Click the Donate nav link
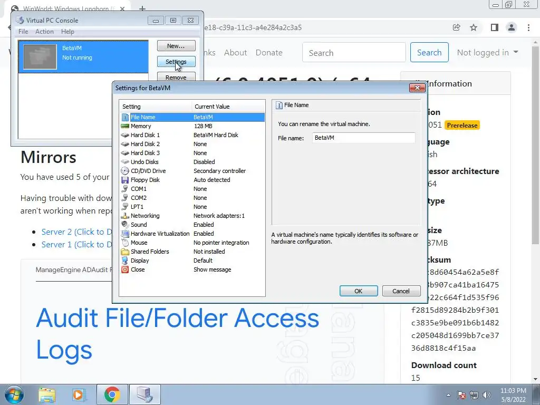The width and height of the screenshot is (540, 405). (269, 53)
